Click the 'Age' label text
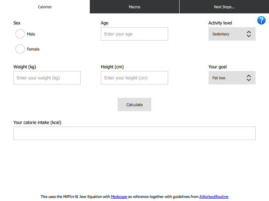Image resolution: width=269 pixels, height=201 pixels. (105, 23)
